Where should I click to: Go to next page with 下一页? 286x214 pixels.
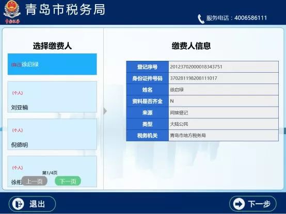68,181
